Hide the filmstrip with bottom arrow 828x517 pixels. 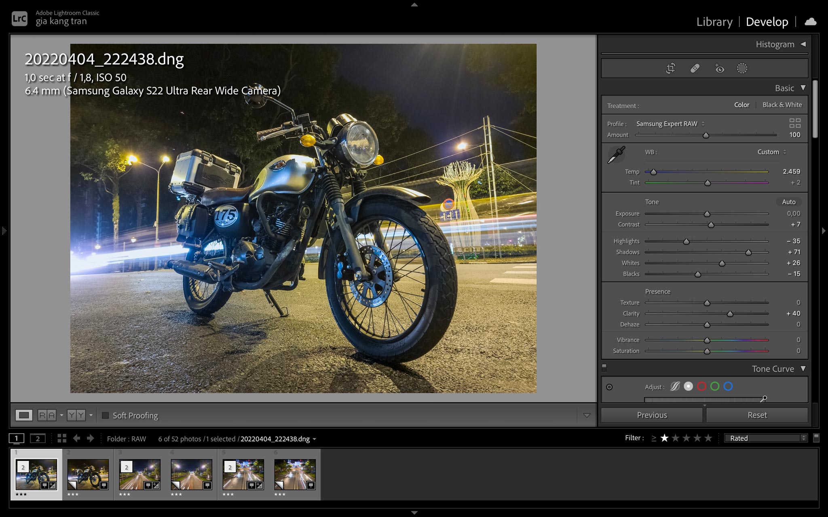[x=414, y=513]
